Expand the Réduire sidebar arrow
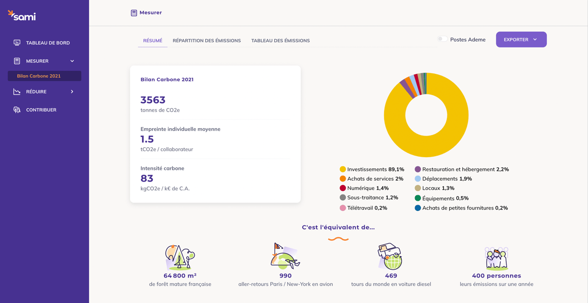588x303 pixels. click(x=72, y=92)
